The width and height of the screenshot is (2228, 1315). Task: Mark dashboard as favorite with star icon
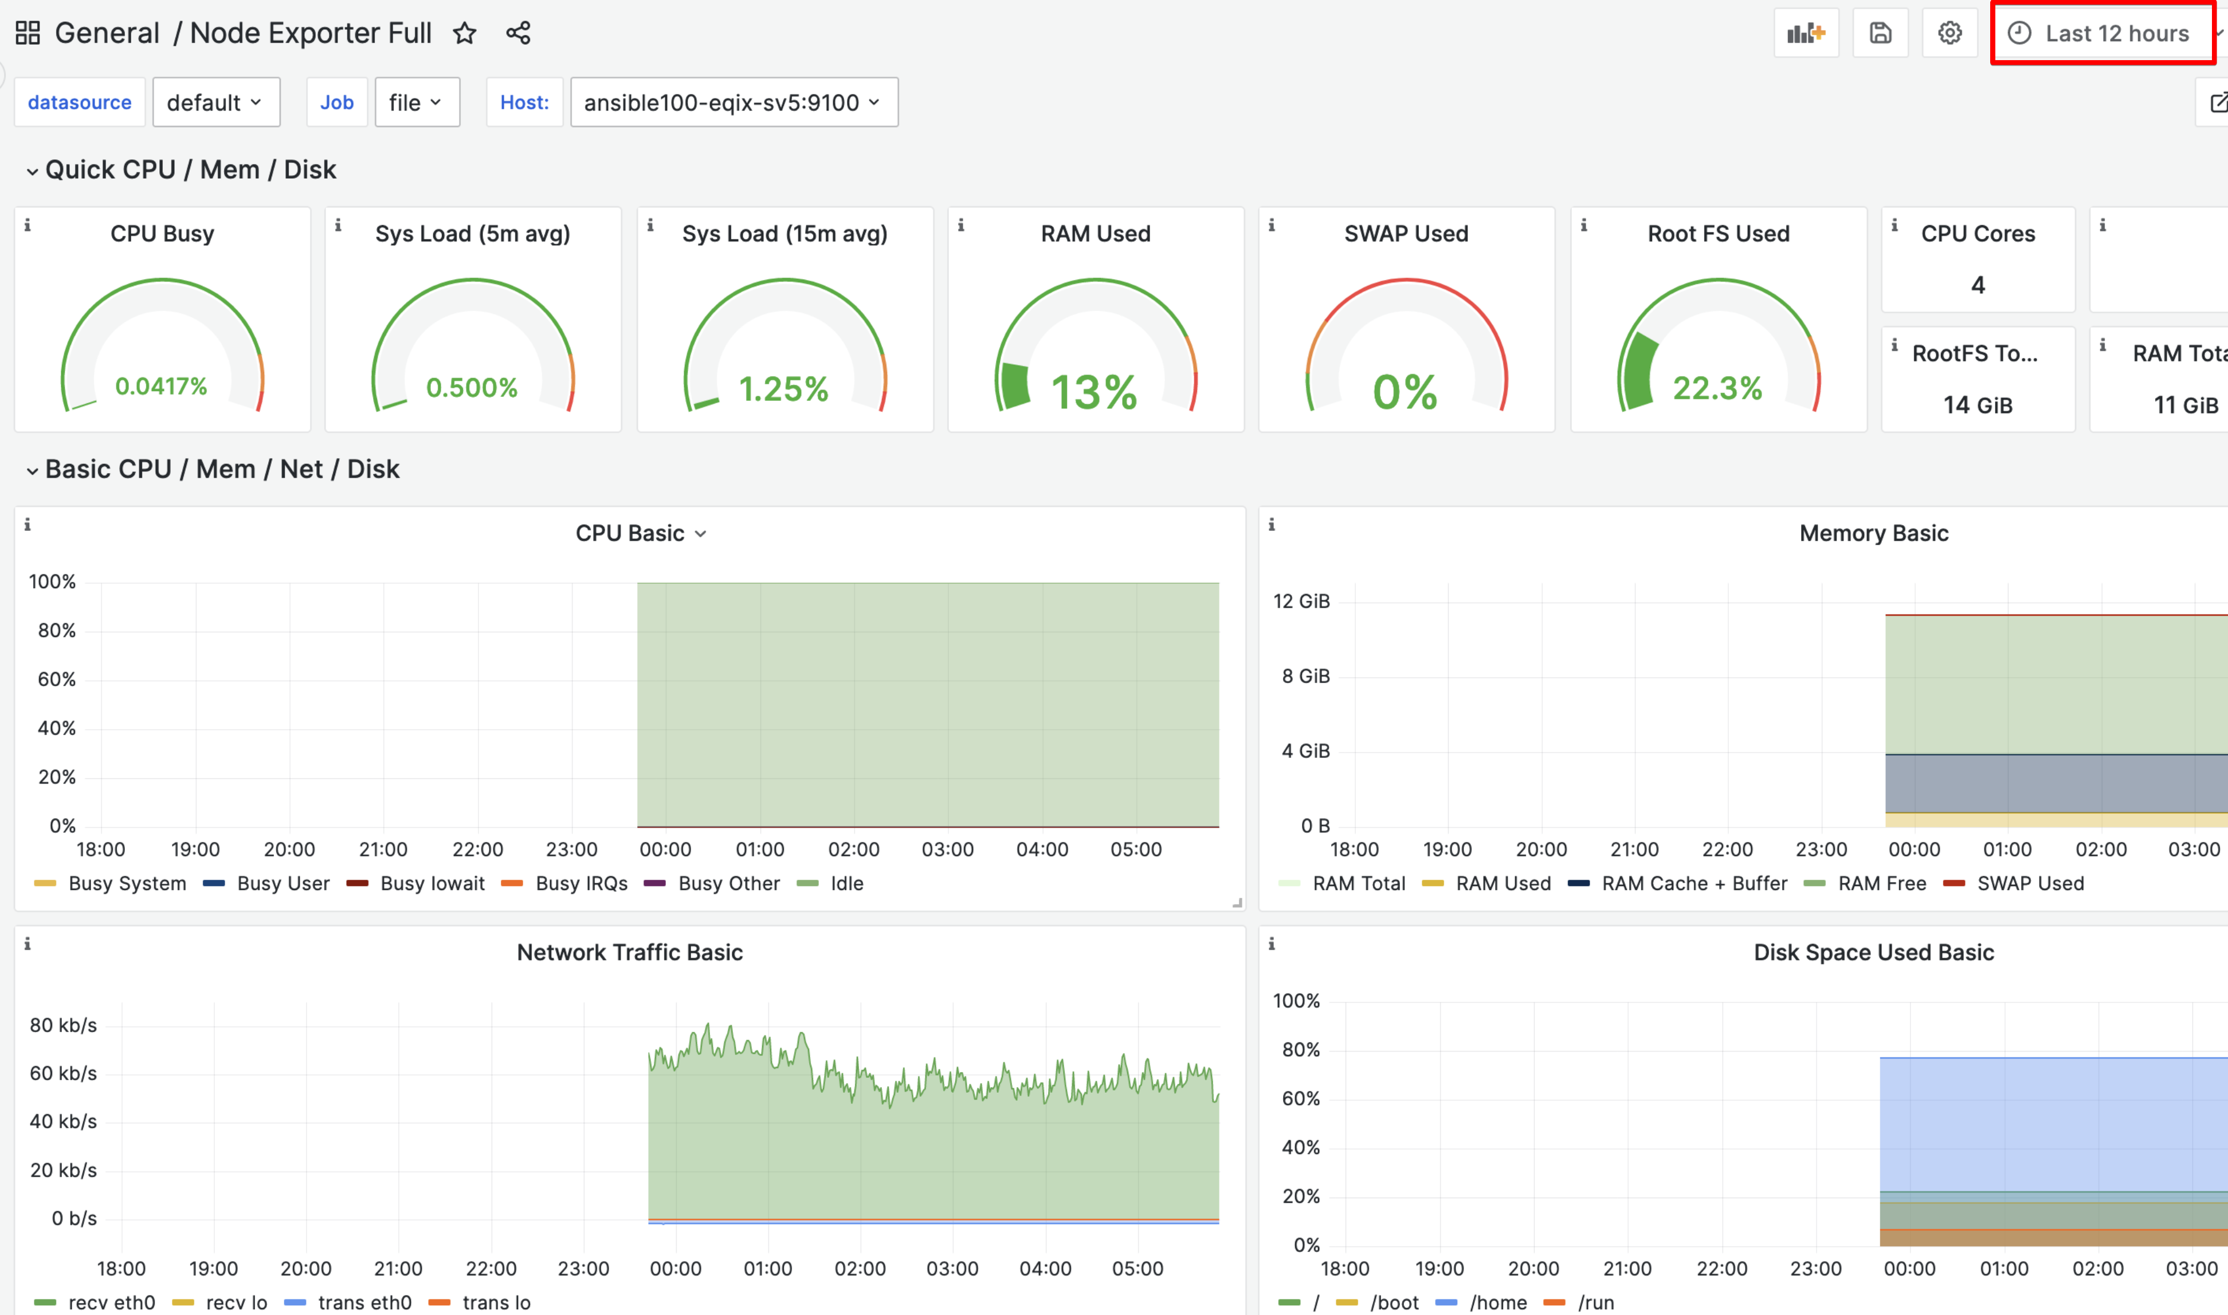point(465,33)
